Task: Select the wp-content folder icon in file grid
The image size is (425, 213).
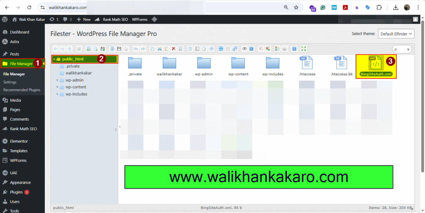Action: [238, 62]
